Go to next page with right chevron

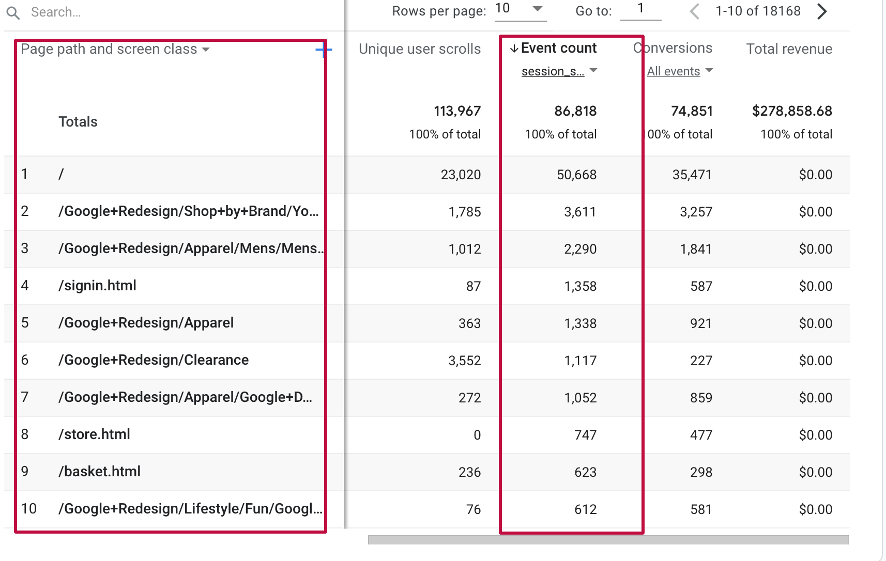[x=822, y=11]
